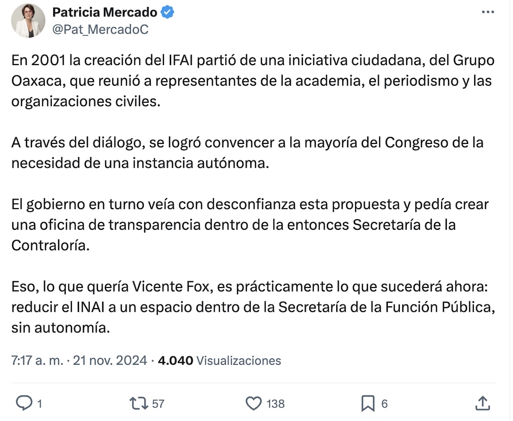This screenshot has height=421, width=513.
Task: Open Patricia Mercado's profile picture
Action: point(28,21)
